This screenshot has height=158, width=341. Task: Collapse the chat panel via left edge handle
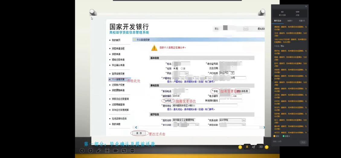(x=272, y=79)
